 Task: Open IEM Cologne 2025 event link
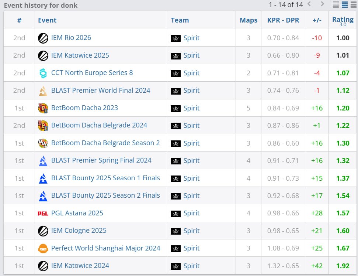(x=79, y=231)
